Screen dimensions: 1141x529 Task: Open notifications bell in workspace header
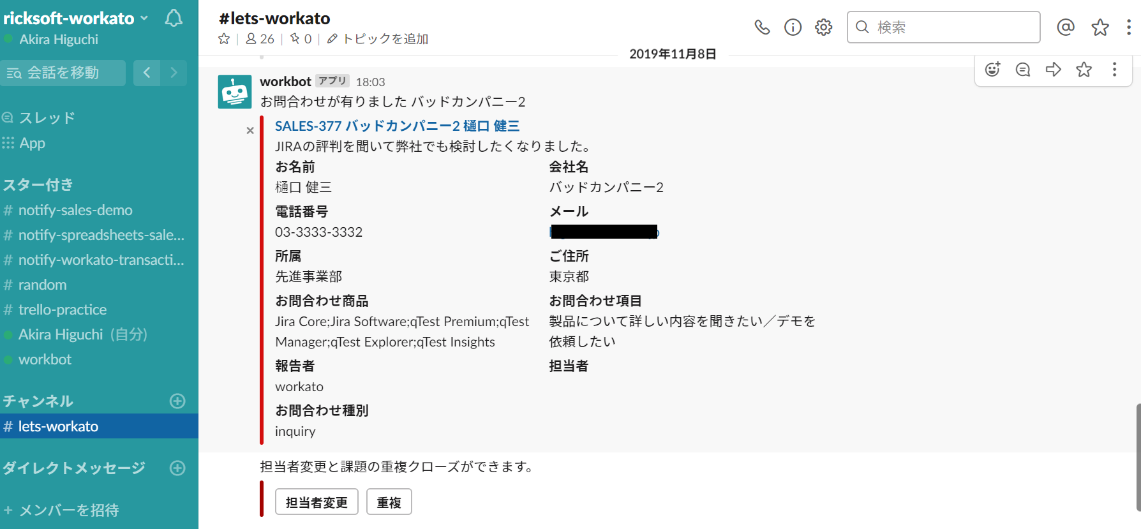(174, 19)
